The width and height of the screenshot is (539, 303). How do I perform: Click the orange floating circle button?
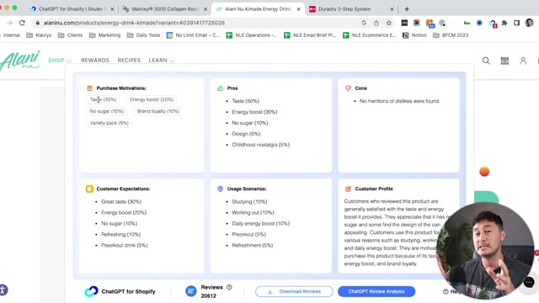(484, 172)
